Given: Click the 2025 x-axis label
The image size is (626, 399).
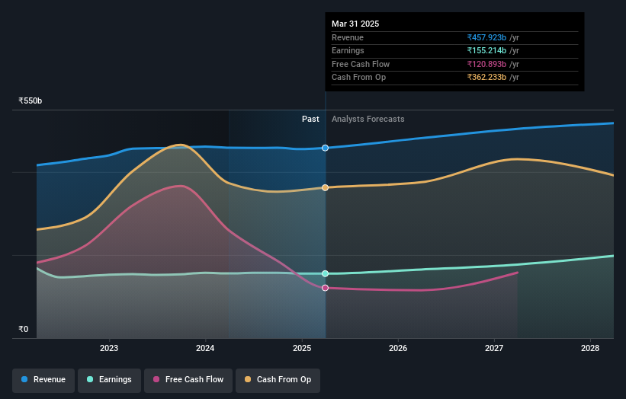Looking at the screenshot, I should (302, 349).
